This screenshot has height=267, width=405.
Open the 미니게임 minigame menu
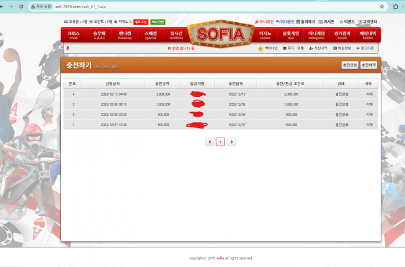(317, 35)
